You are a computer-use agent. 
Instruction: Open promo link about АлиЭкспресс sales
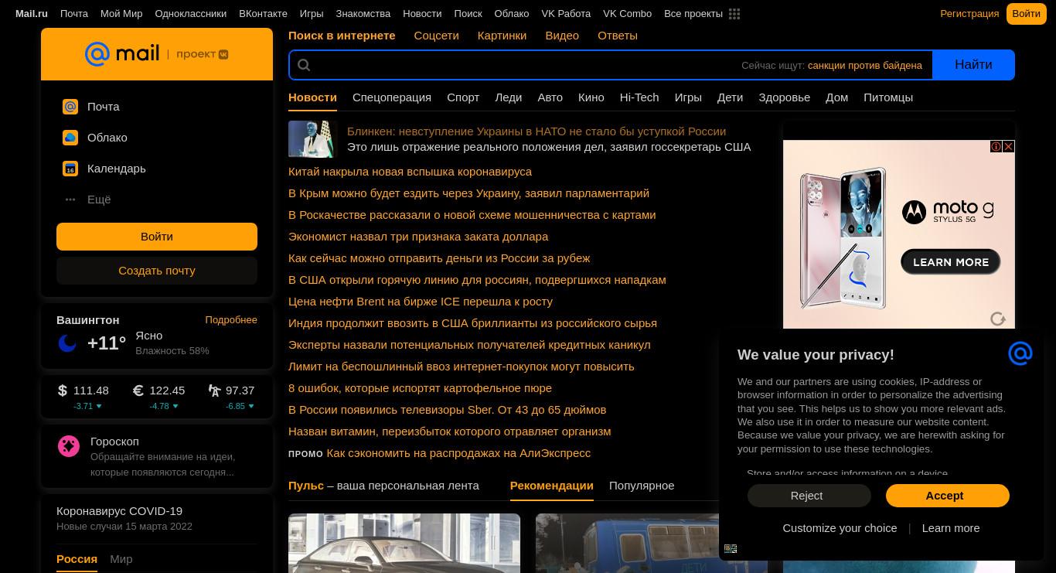pos(458,453)
